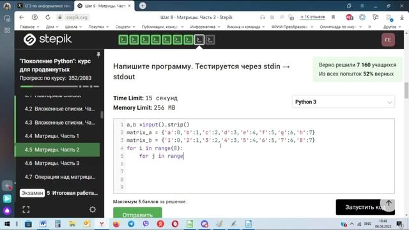This screenshot has height=230, width=409.
Task: Click the stepik.org address field
Action: (x=77, y=17)
